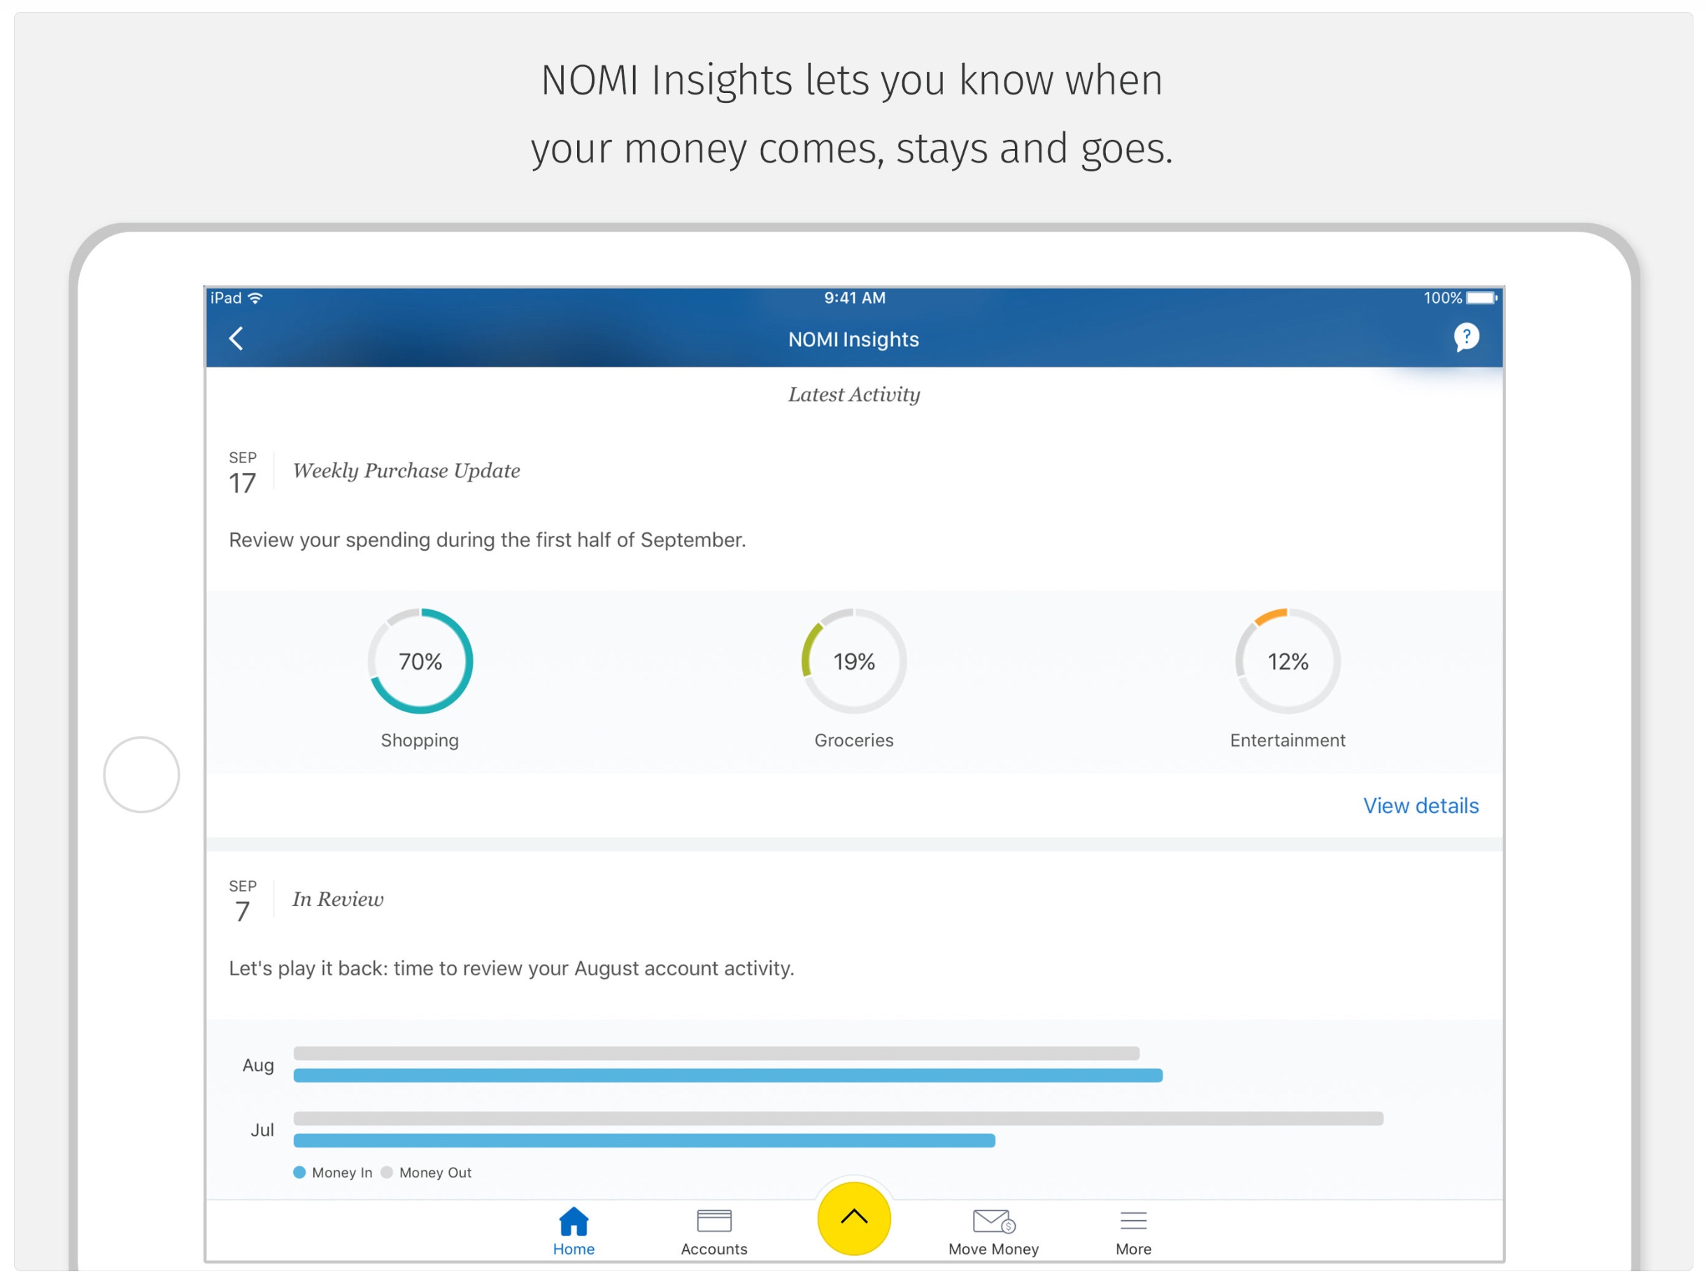Select the Shopping 70% spending ring

coord(420,662)
